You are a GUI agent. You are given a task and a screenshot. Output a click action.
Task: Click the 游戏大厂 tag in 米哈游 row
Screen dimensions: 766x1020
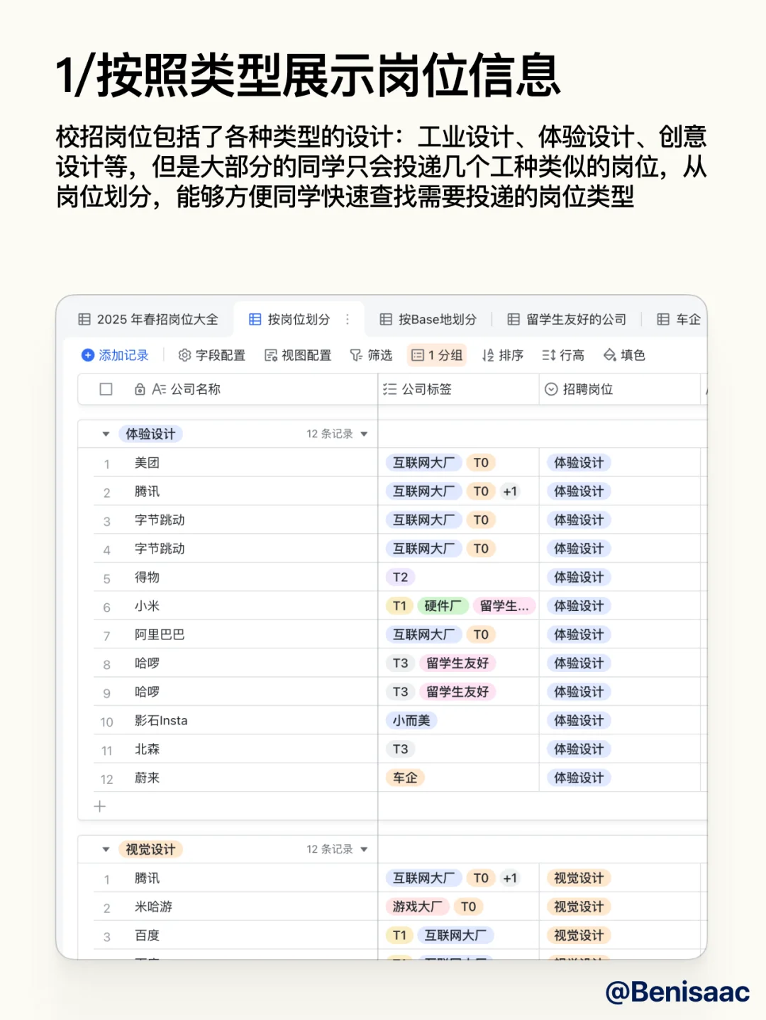[417, 907]
